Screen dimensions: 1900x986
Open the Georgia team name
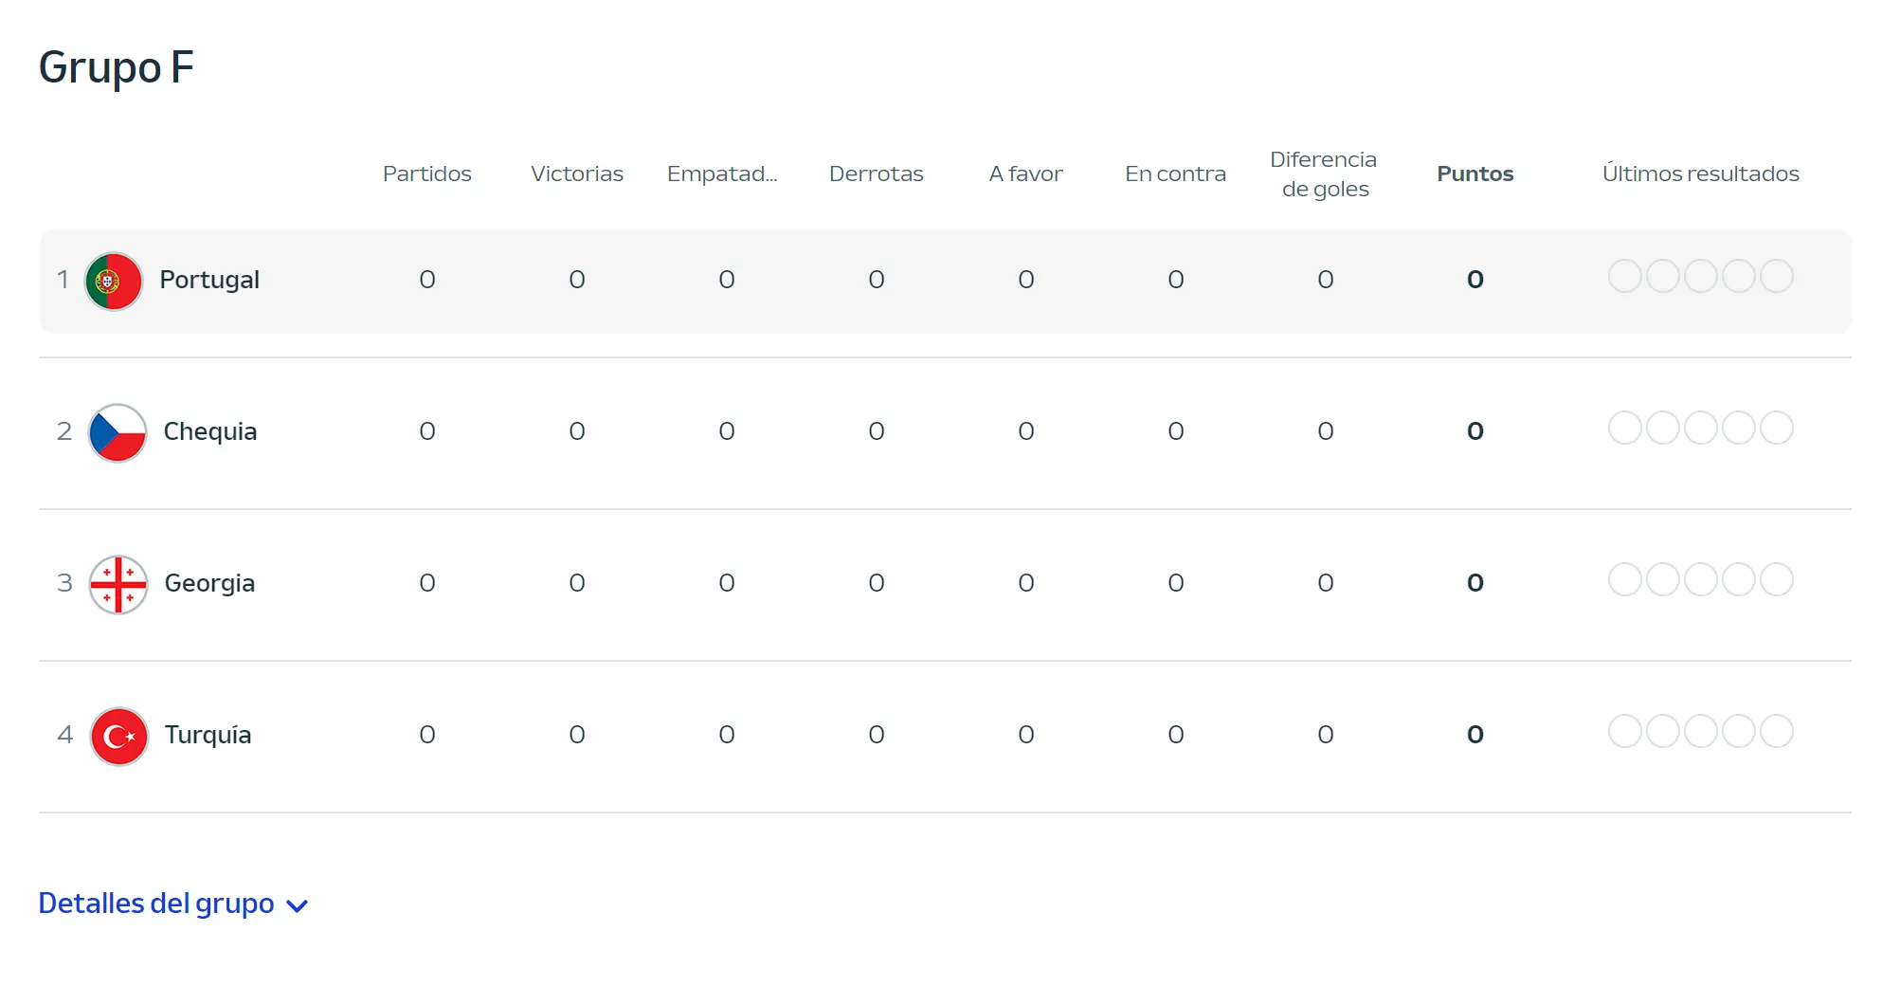click(x=209, y=583)
